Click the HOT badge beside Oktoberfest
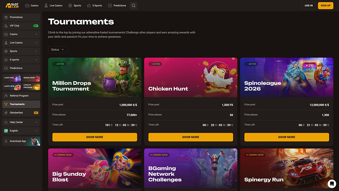This screenshot has height=191, width=339. (x=36, y=113)
